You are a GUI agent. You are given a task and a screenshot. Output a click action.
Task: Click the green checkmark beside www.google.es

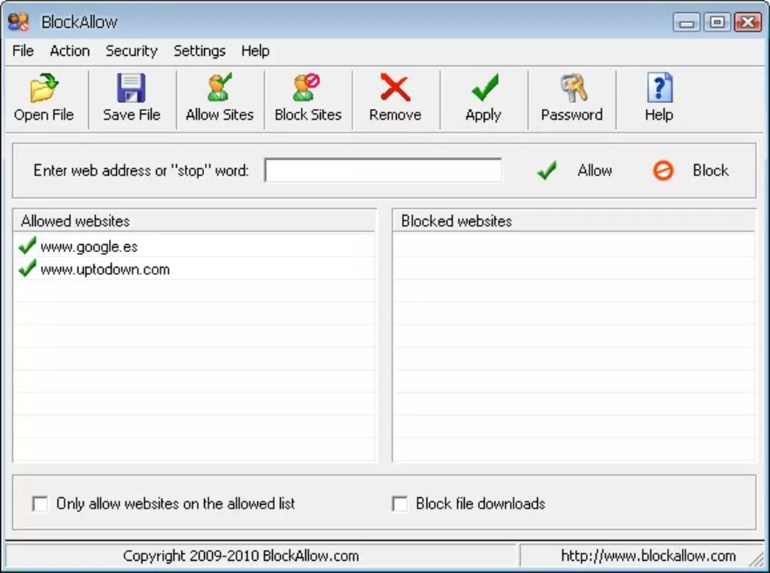27,245
